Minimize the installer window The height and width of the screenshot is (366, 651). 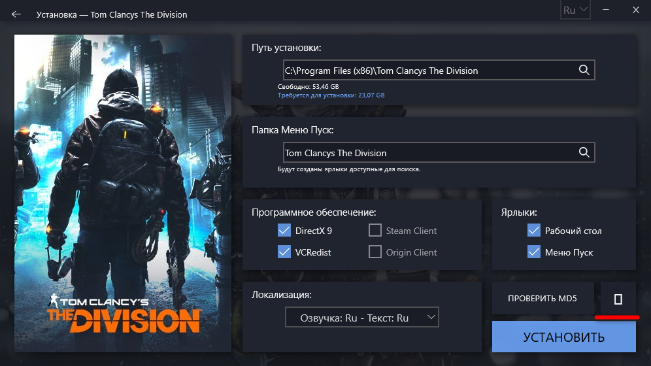(606, 10)
